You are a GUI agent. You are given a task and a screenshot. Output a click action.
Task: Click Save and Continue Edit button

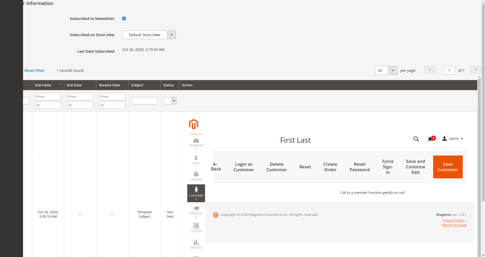point(416,167)
